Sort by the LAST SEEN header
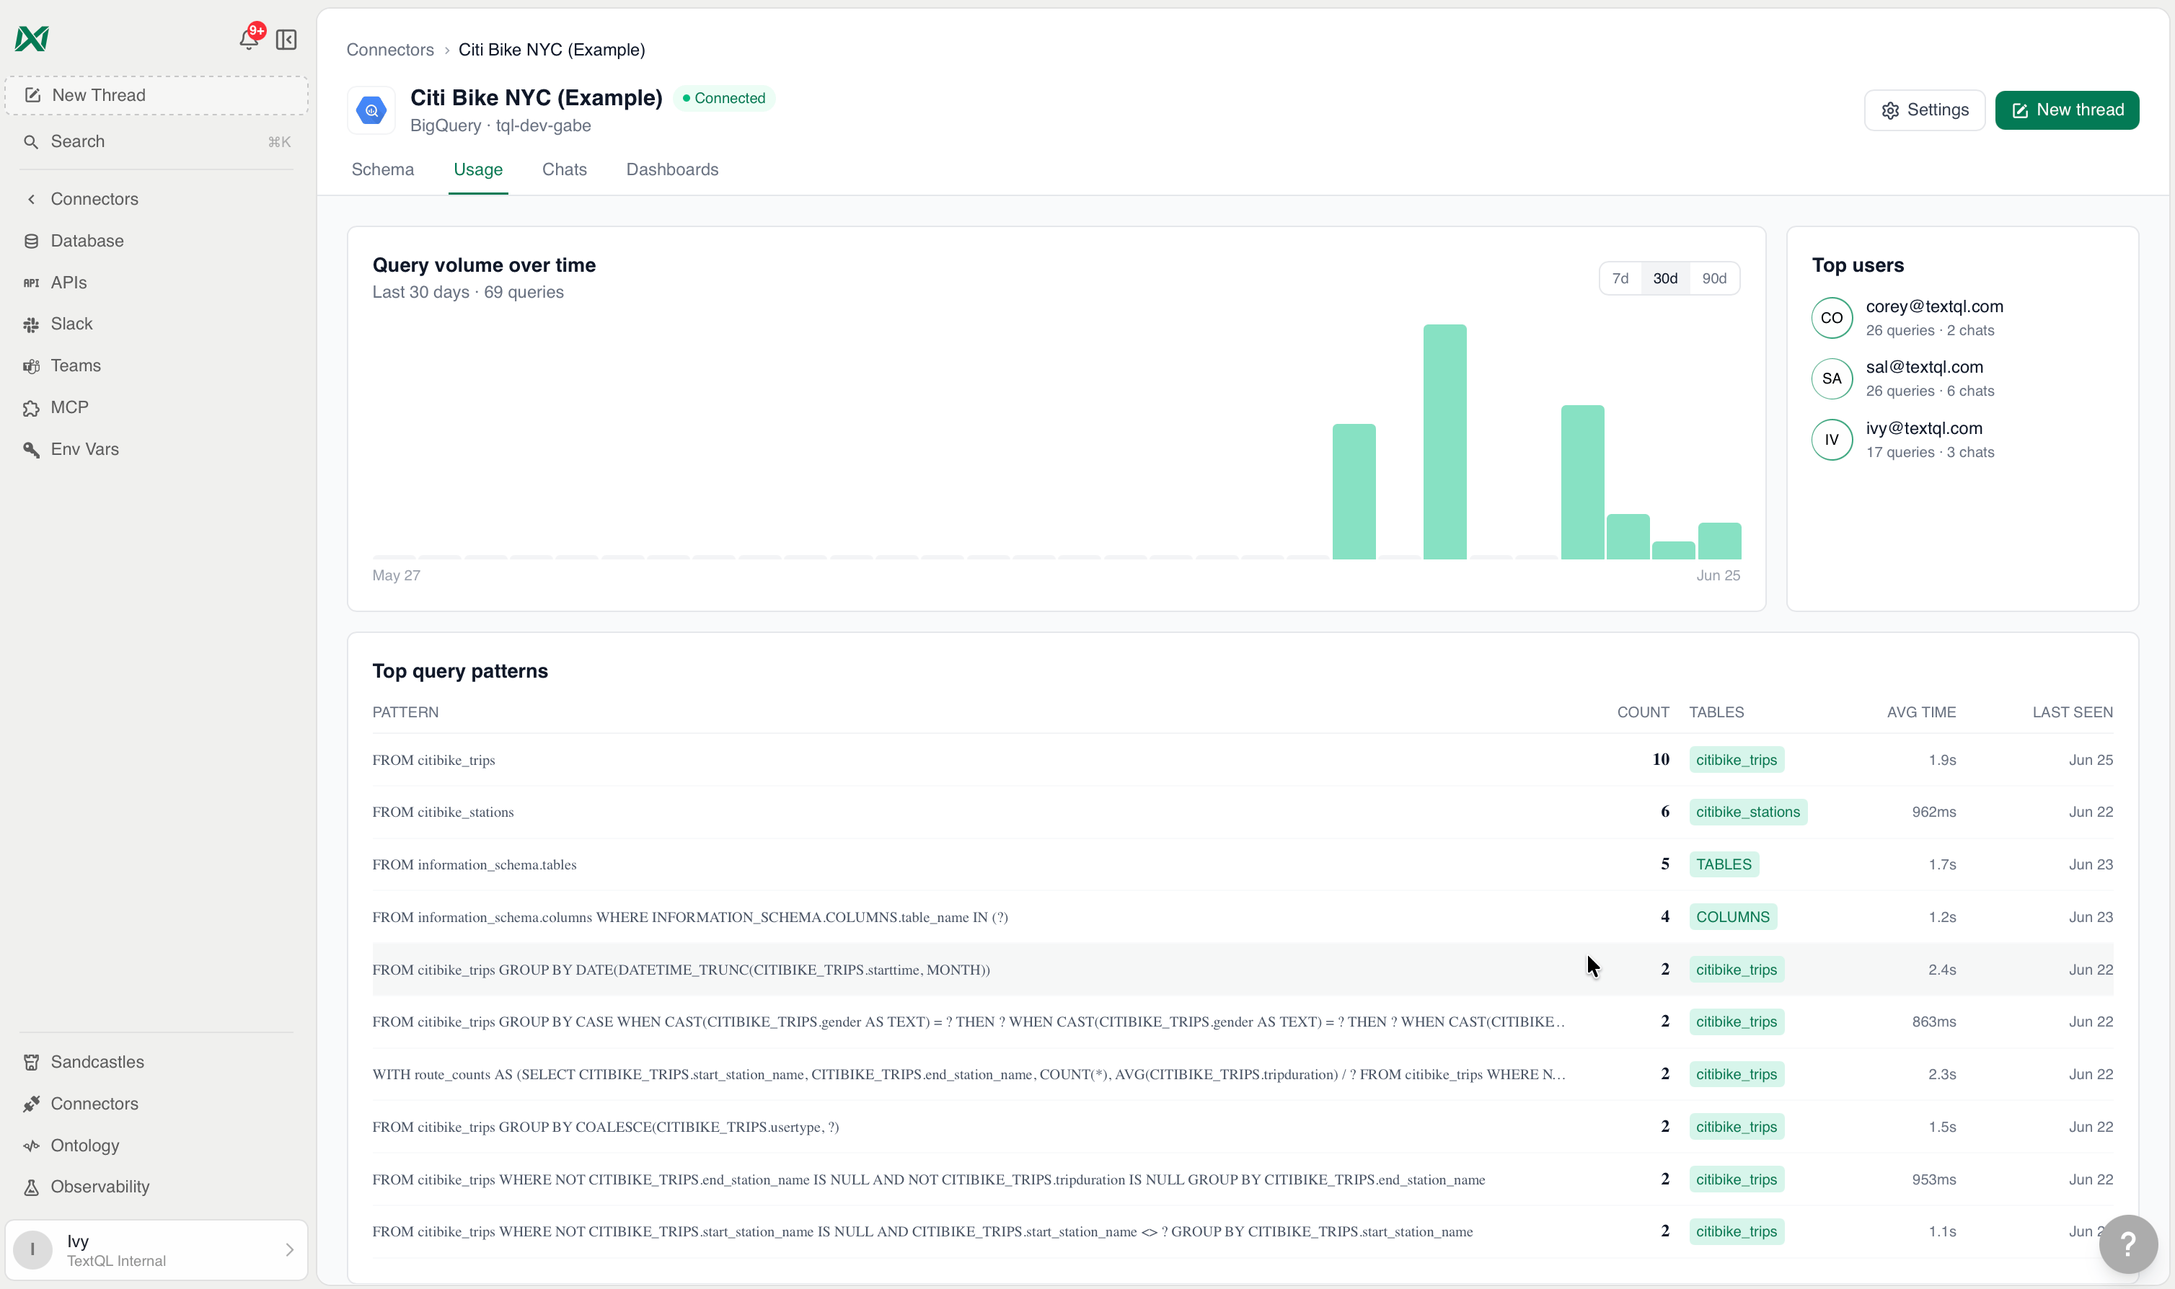Image resolution: width=2175 pixels, height=1289 pixels. coord(2073,712)
